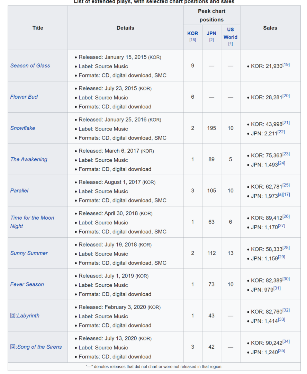Click the Title column header
Screen dimensions: 307x374
point(38,28)
